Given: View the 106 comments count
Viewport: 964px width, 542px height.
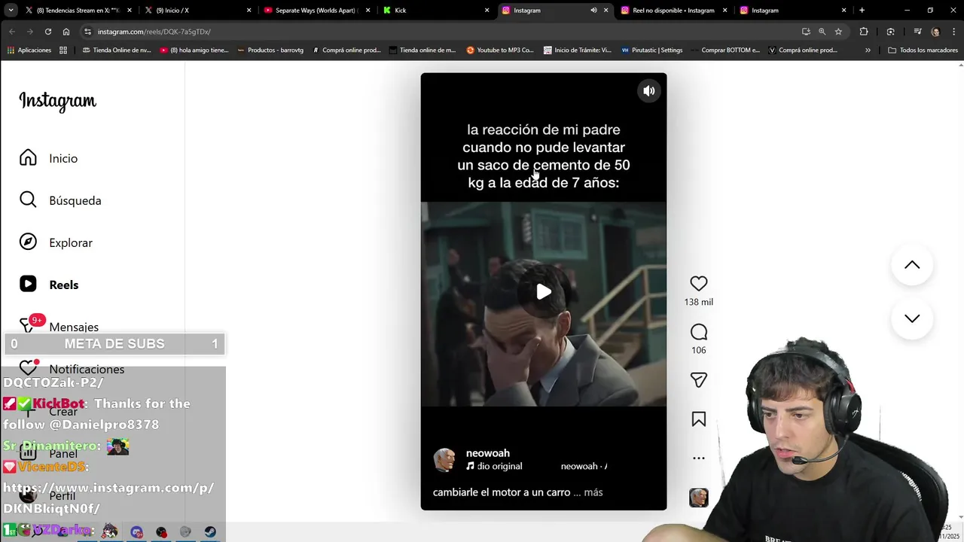Looking at the screenshot, I should tap(699, 350).
